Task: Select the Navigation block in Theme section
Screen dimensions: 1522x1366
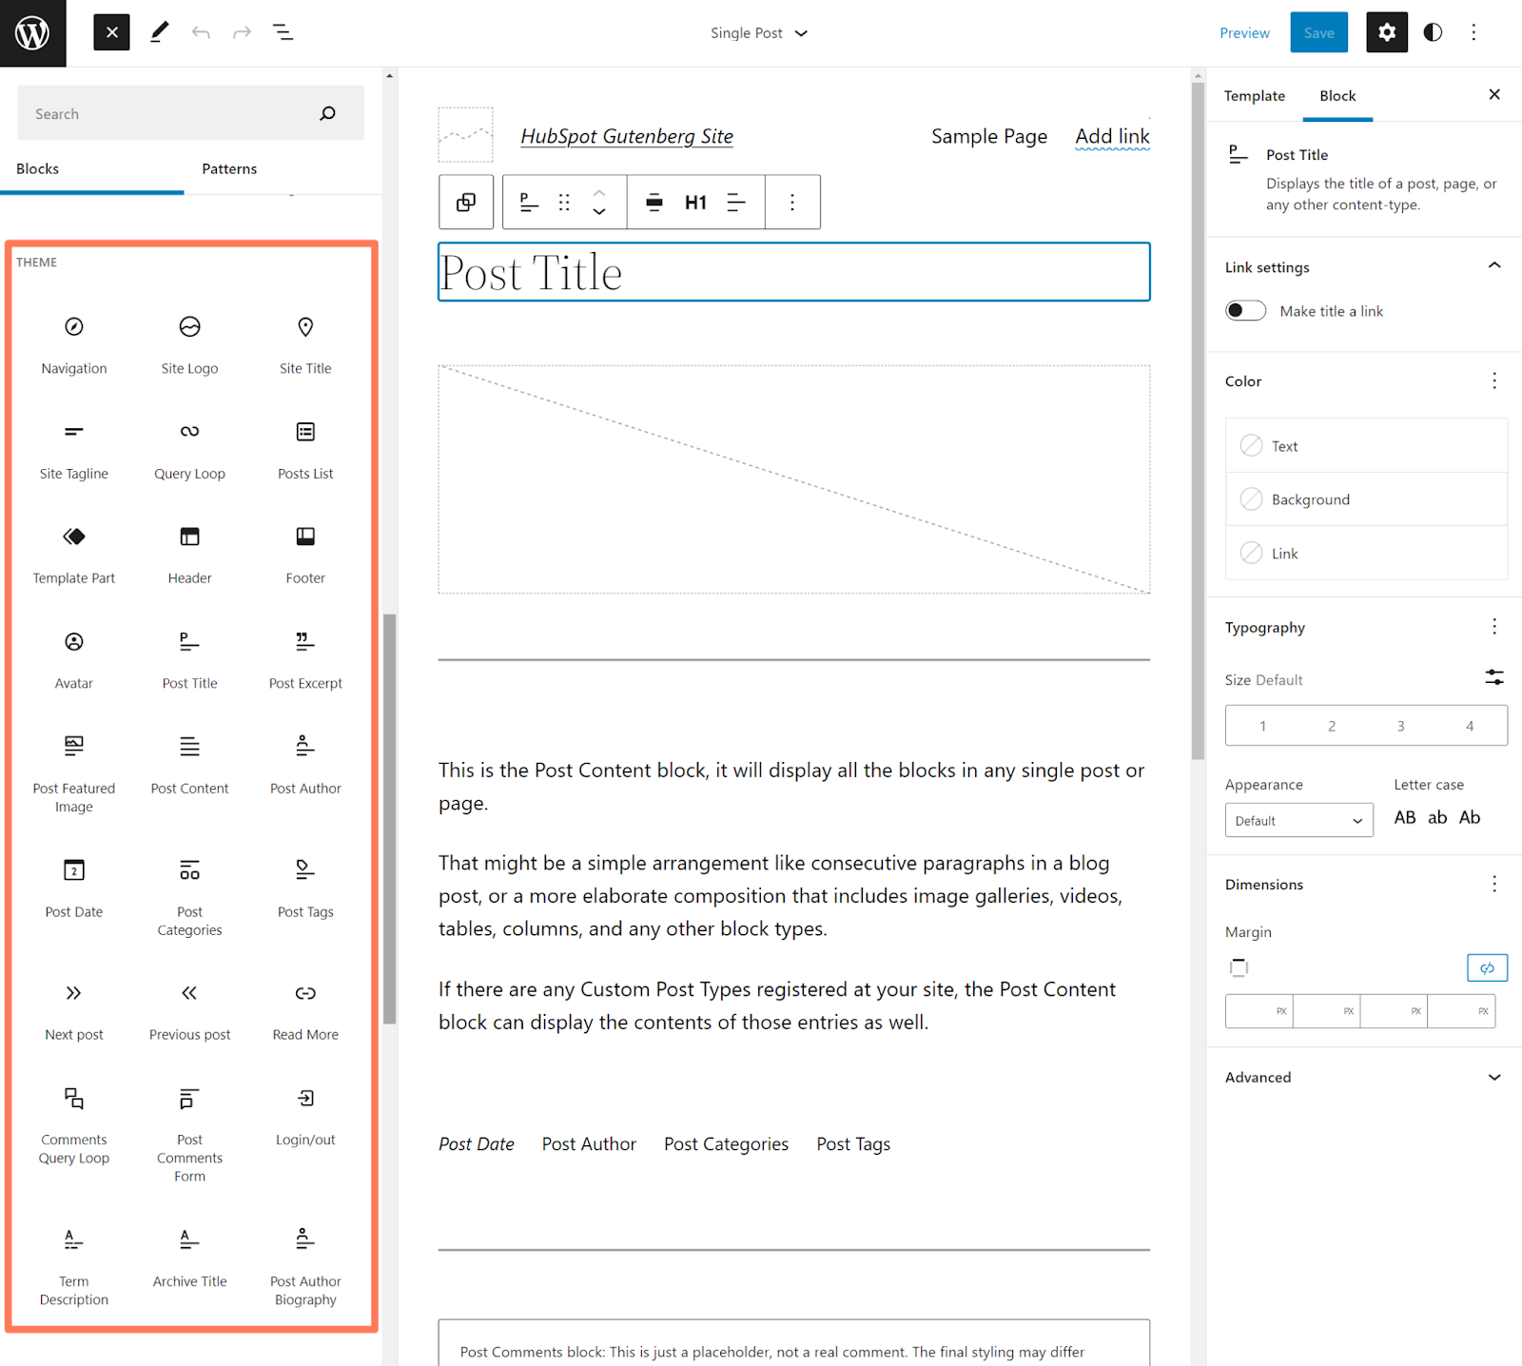Action: coord(73,344)
